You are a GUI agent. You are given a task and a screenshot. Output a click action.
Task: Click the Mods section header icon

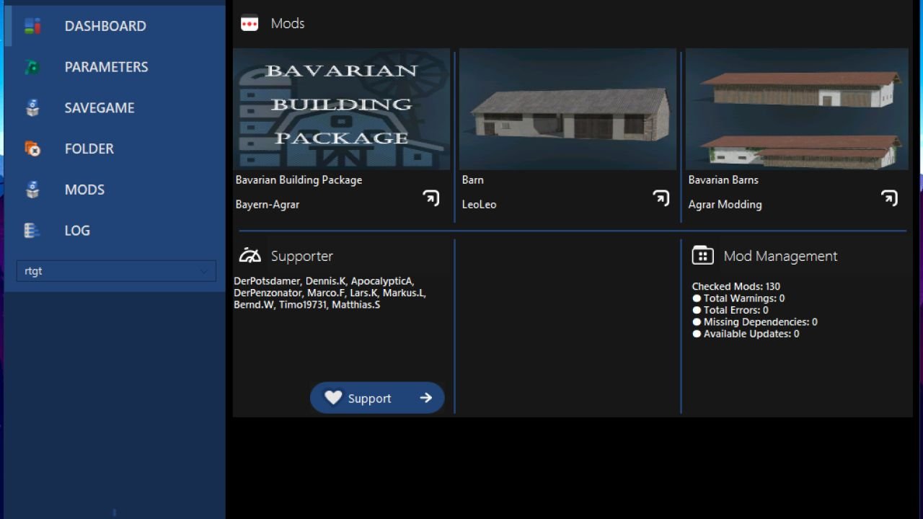249,24
